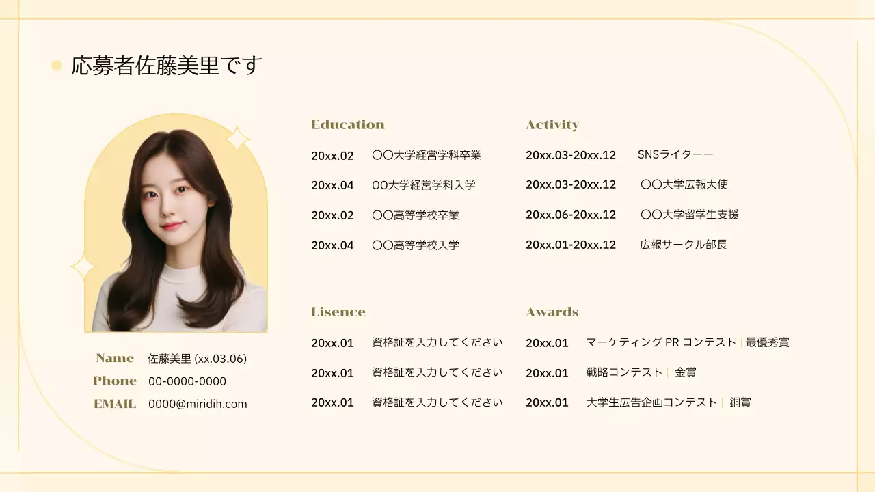The height and width of the screenshot is (492, 875).
Task: Select the email address 0000@miridih.com
Action: coord(198,404)
